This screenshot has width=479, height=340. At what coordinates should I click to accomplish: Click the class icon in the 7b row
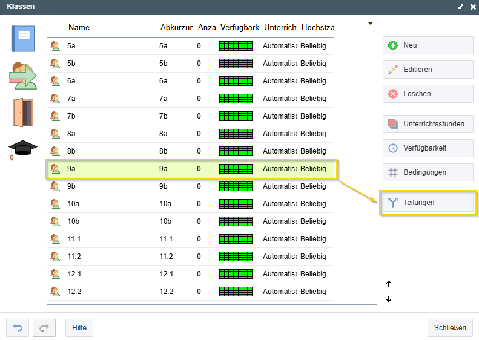[55, 116]
